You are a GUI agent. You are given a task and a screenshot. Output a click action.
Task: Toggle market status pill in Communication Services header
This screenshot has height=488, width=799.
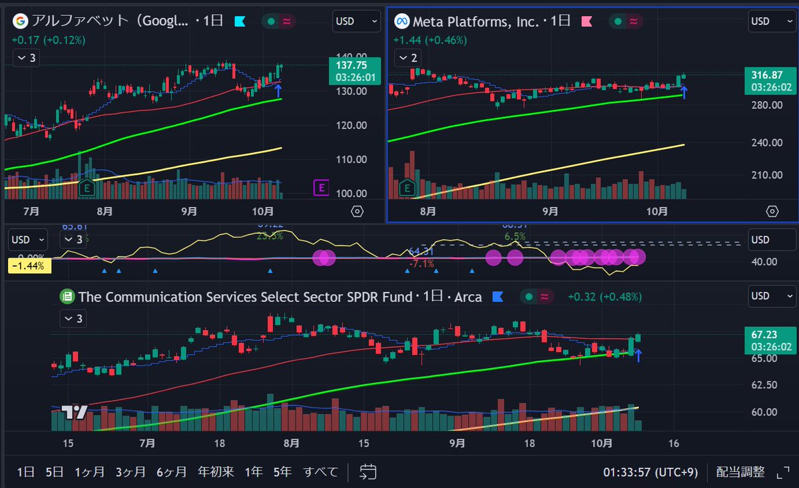tap(536, 296)
